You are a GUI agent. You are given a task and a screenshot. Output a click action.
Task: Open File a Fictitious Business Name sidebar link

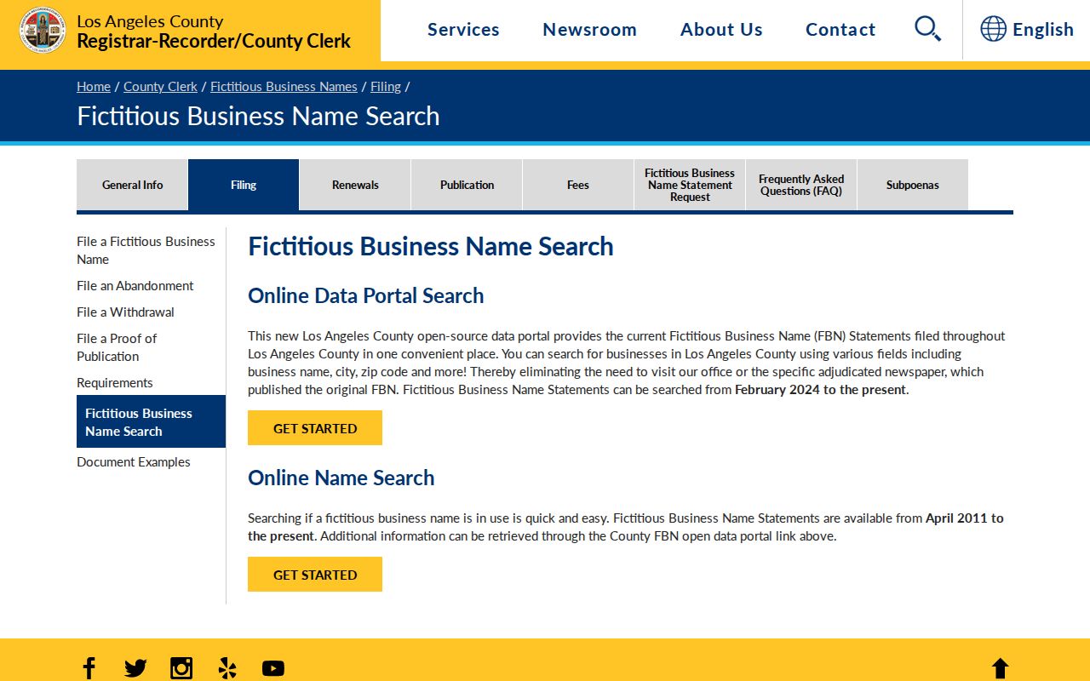(x=146, y=250)
